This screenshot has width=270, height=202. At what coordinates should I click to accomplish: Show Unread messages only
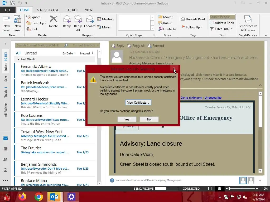[x=31, y=53]
